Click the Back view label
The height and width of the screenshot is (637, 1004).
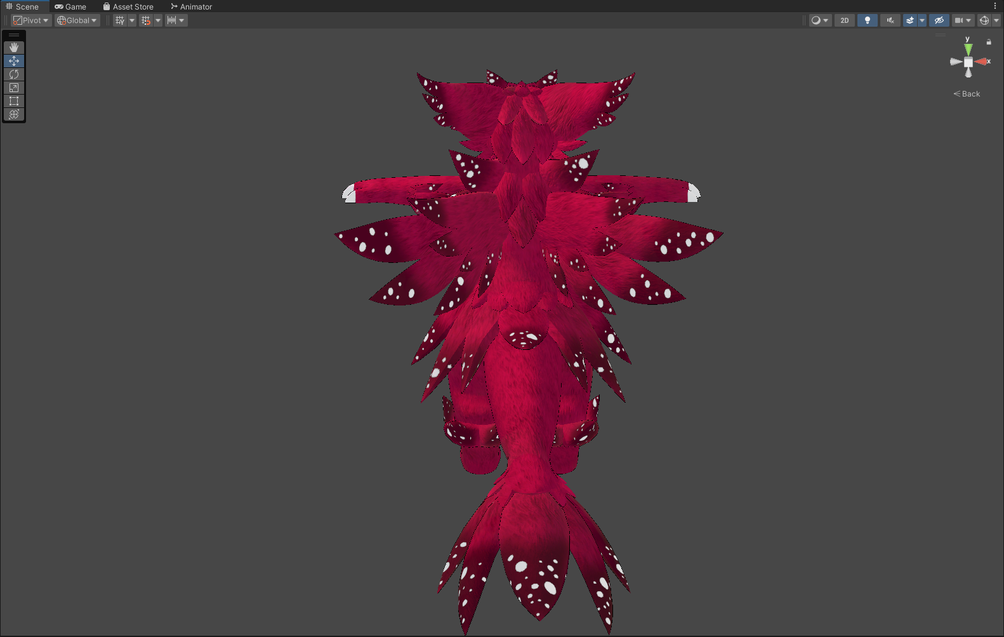point(967,94)
